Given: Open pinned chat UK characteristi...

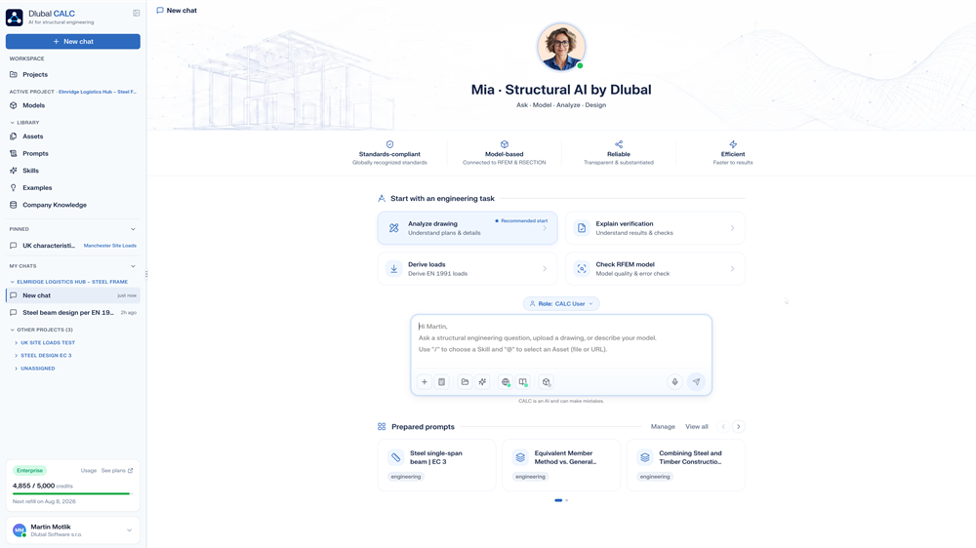Looking at the screenshot, I should (49, 246).
